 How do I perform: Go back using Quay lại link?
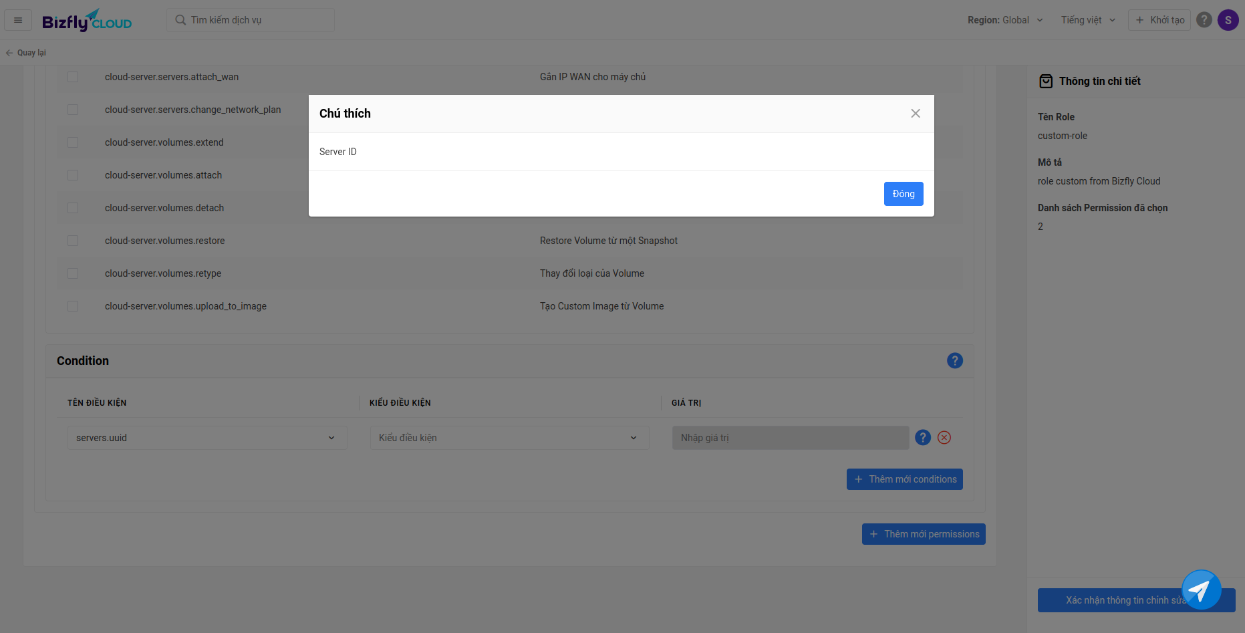(26, 53)
